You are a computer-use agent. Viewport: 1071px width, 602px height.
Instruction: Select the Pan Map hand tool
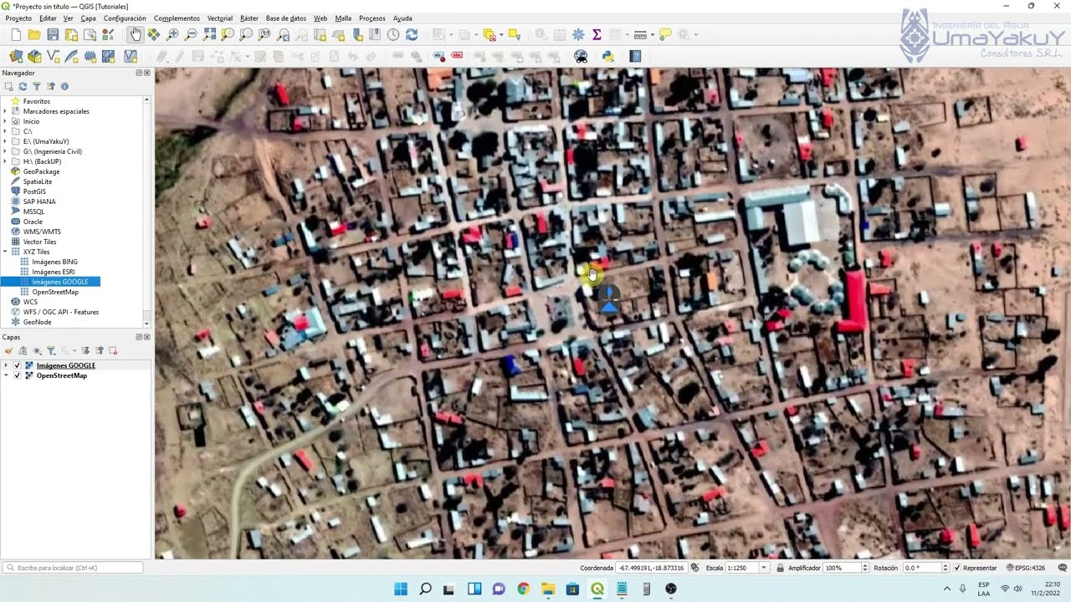coord(136,34)
